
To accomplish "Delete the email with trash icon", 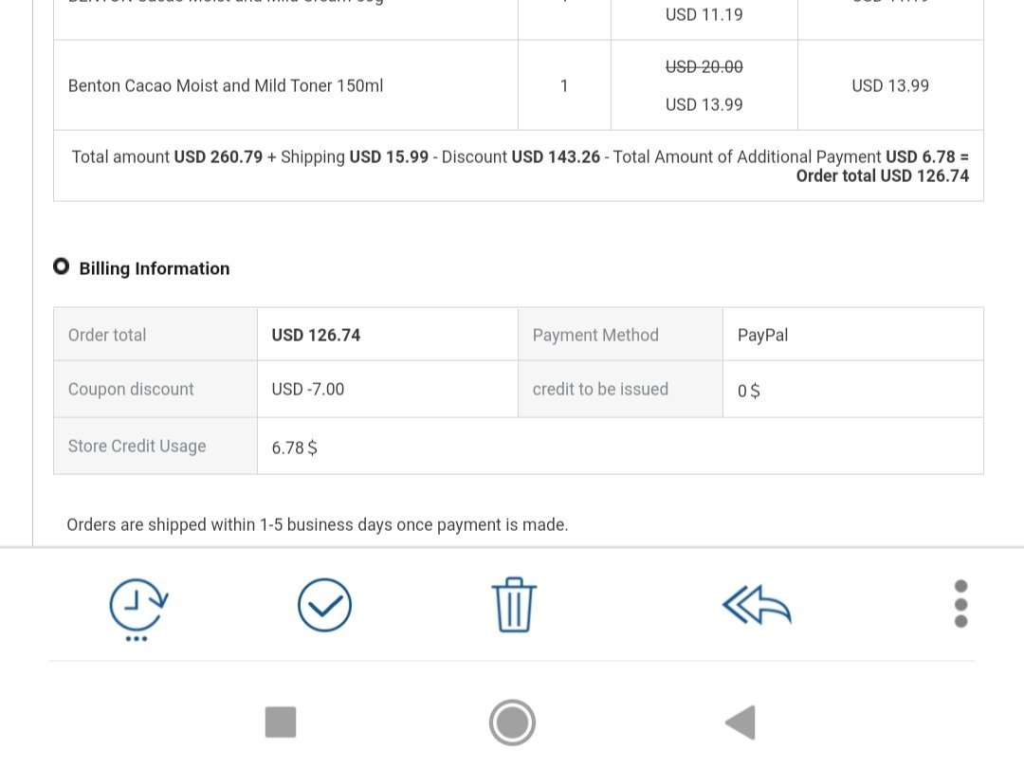I will pos(514,605).
